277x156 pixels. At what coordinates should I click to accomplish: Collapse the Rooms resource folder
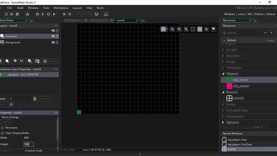pos(223,92)
